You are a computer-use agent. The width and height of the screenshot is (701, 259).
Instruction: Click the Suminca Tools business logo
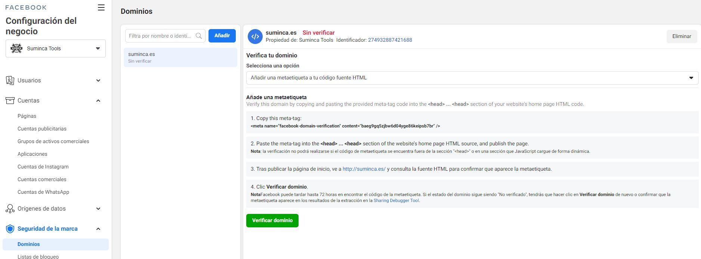[x=16, y=48]
